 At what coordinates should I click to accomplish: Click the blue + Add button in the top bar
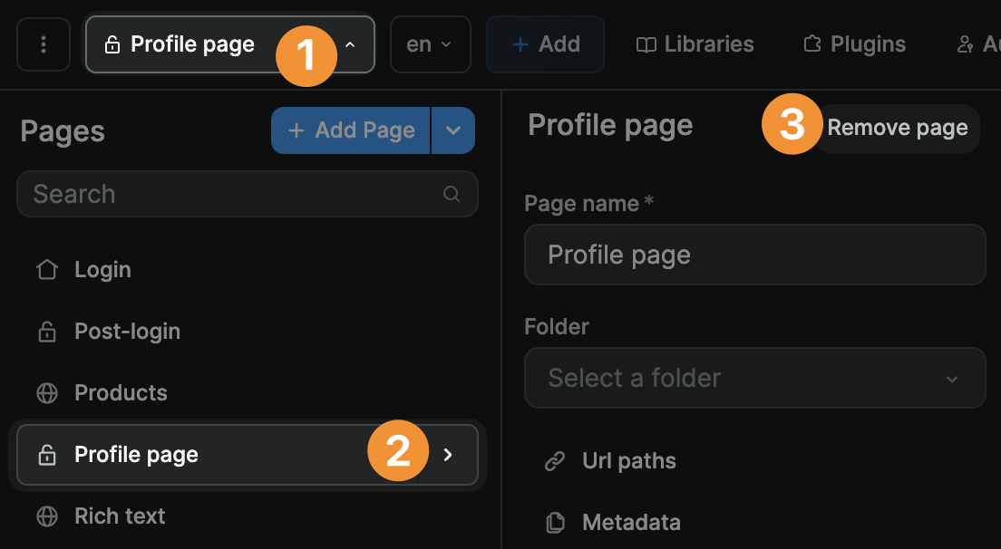coord(545,43)
